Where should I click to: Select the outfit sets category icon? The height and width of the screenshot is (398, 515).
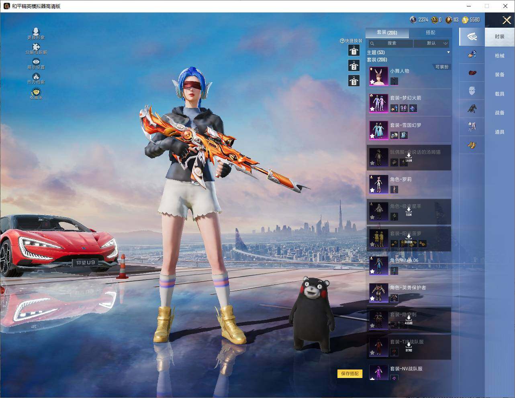[x=472, y=37]
